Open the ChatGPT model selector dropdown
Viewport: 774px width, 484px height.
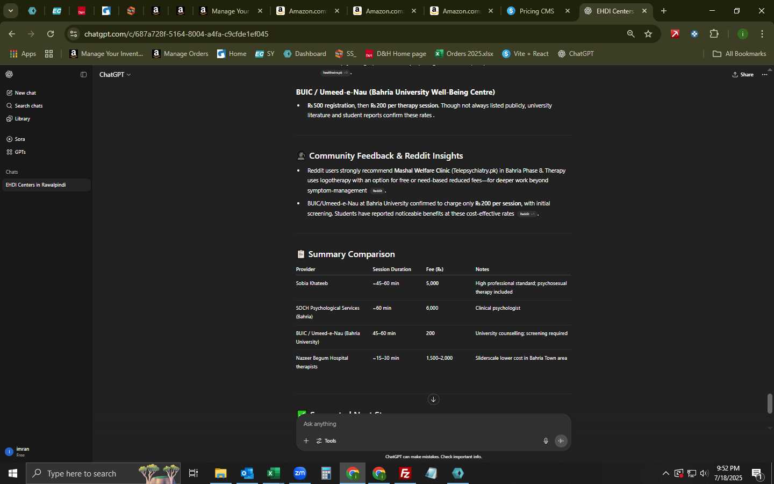(x=115, y=75)
